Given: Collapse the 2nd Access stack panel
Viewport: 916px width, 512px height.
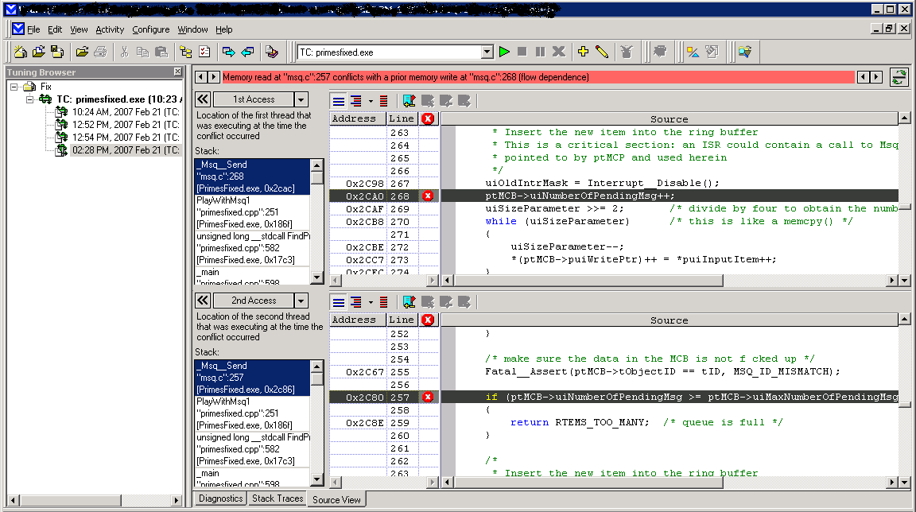Looking at the screenshot, I should pyautogui.click(x=203, y=301).
